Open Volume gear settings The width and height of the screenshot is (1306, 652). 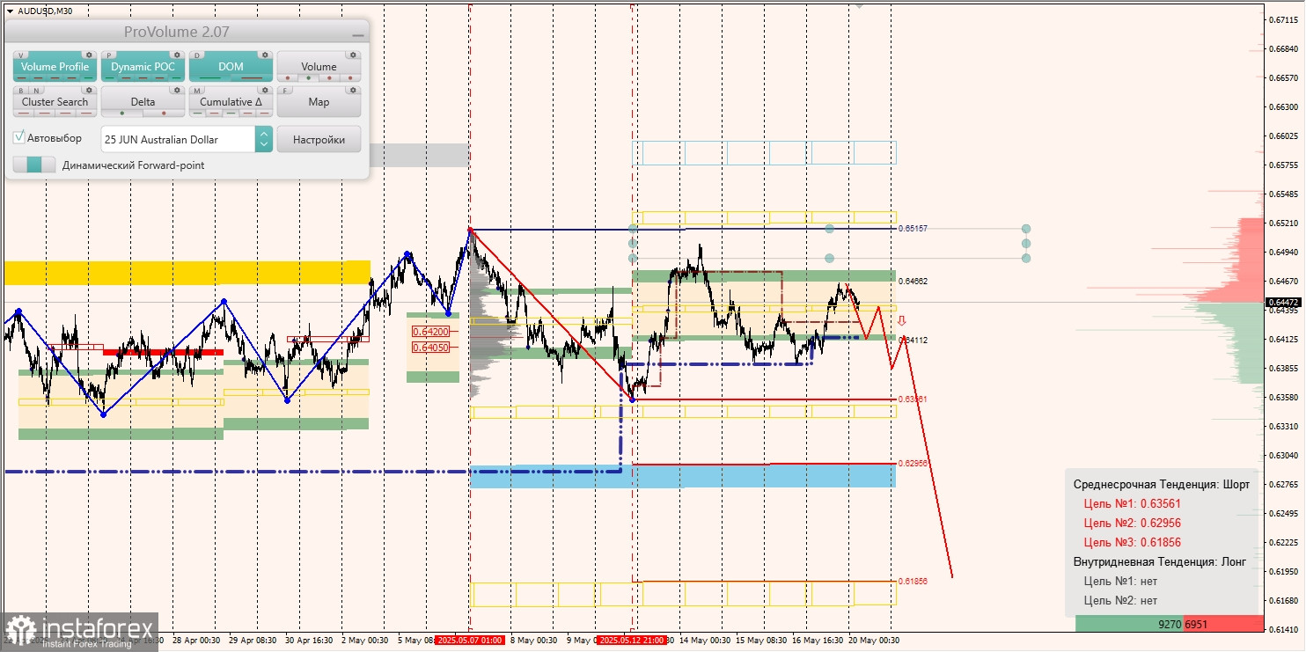353,55
